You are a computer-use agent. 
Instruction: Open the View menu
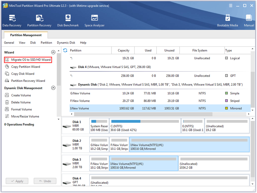coord(22,43)
